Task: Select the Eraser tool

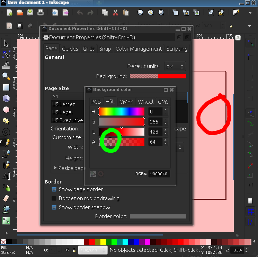Action: (x=6, y=198)
